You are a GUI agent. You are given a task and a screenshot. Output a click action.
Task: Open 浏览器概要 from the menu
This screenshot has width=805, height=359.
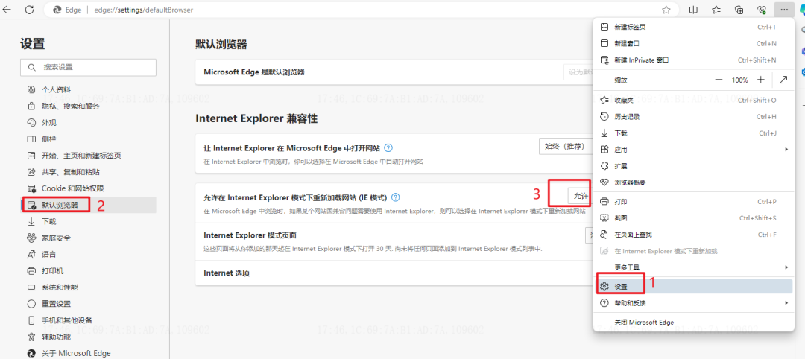(694, 182)
